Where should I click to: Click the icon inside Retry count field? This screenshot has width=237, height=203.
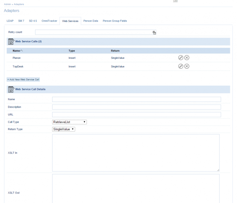pos(154,32)
